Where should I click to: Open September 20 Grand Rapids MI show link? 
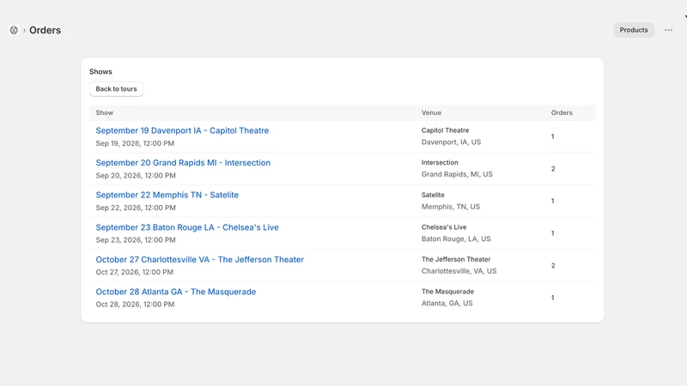(183, 163)
